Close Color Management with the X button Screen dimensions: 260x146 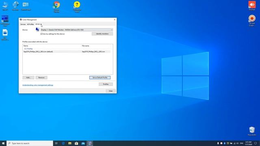115,19
